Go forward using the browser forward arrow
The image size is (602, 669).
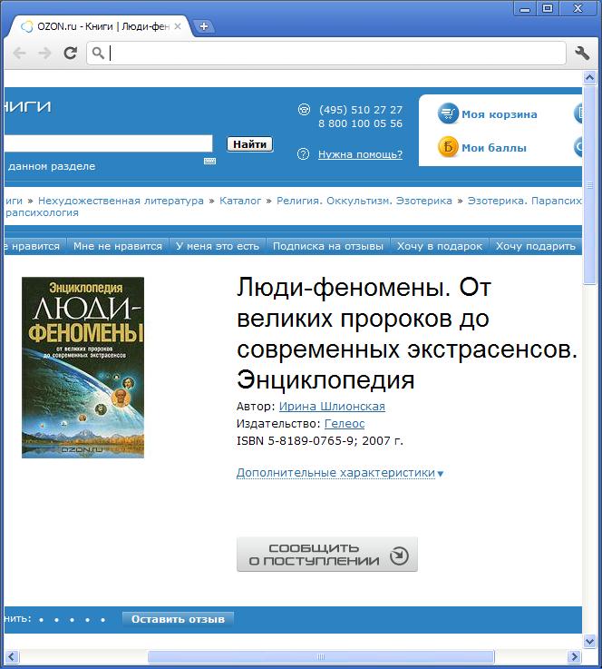tap(44, 54)
